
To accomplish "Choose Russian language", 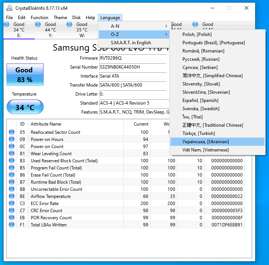I will 217,59.
